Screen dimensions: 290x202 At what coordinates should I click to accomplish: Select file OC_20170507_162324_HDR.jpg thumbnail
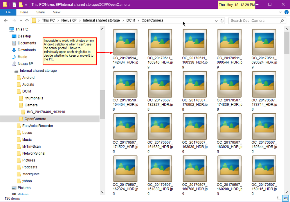pyautogui.click(x=125, y=169)
